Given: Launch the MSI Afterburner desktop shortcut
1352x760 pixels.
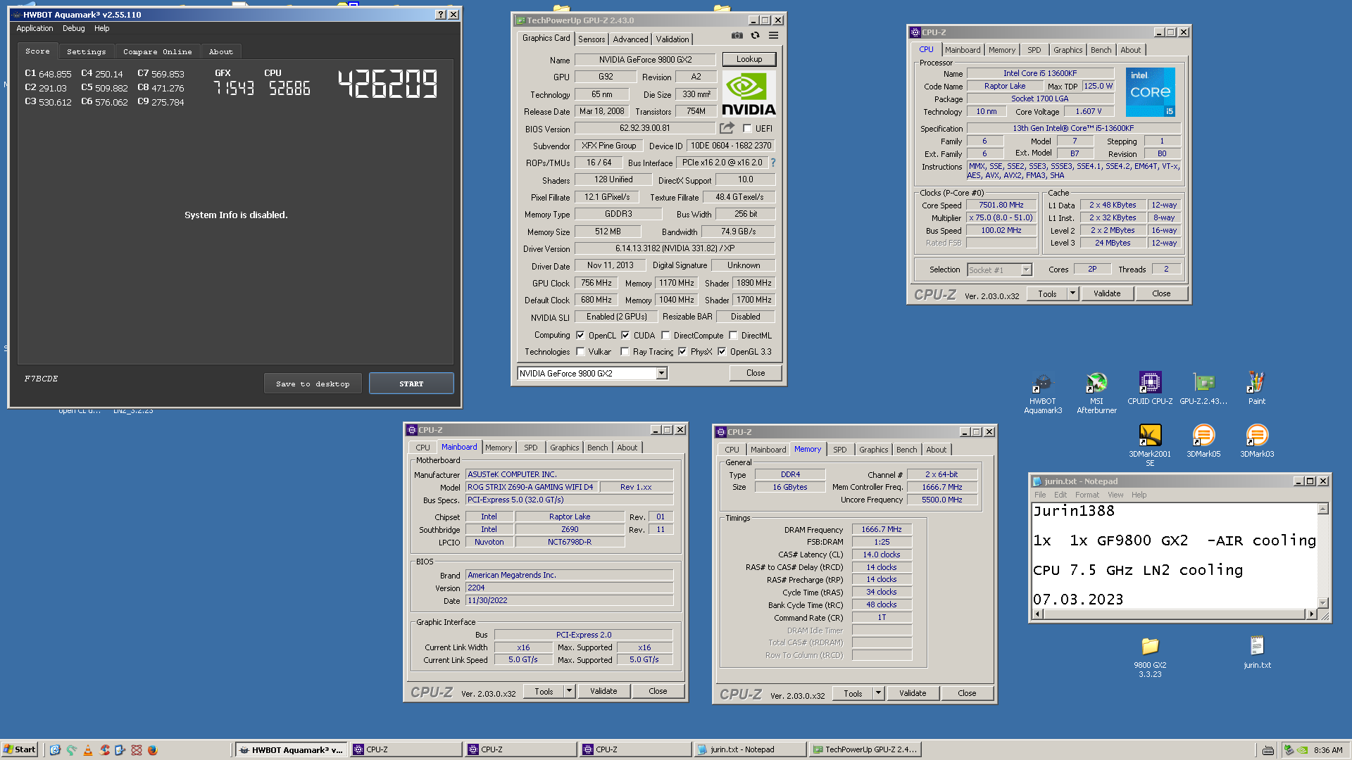Looking at the screenshot, I should [x=1096, y=393].
